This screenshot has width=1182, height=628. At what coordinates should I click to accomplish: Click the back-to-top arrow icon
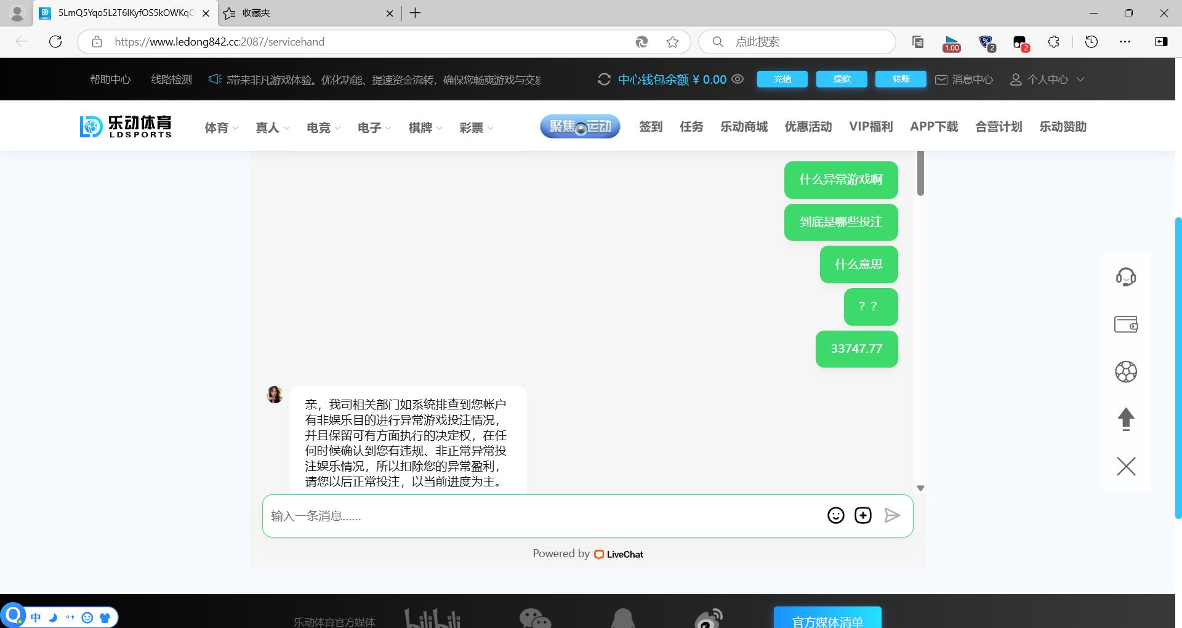(x=1125, y=419)
